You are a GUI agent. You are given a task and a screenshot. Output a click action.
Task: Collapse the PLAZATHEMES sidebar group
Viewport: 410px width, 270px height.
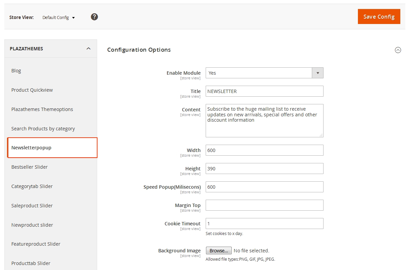88,49
